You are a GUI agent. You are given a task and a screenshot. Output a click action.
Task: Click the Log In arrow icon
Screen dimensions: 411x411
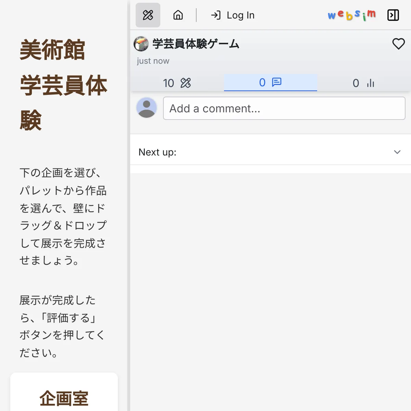(216, 15)
